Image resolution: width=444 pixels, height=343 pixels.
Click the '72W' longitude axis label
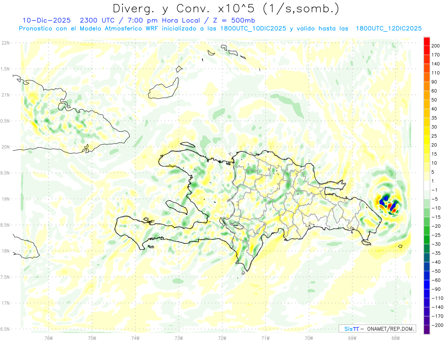(x=222, y=338)
